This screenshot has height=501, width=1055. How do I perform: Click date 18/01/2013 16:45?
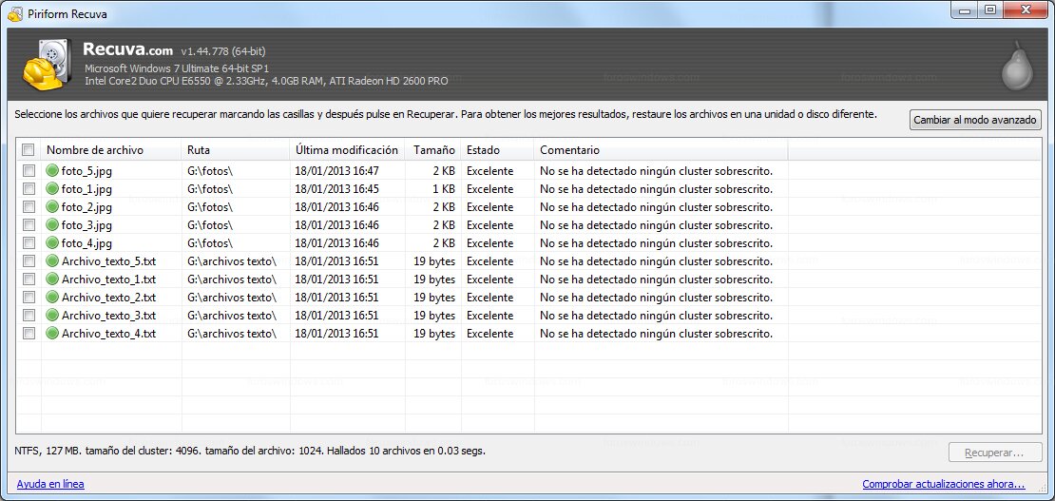click(x=336, y=189)
